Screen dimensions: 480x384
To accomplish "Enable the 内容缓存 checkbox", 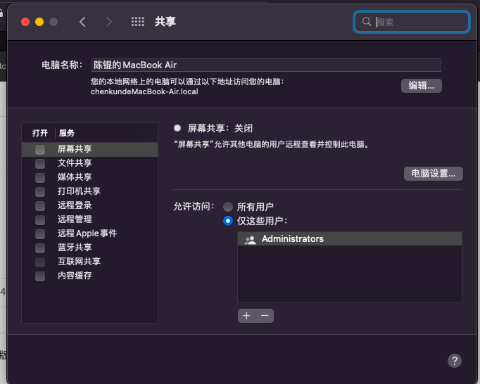I will click(40, 276).
